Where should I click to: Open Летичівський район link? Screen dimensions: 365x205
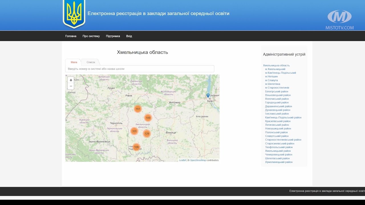277,125
